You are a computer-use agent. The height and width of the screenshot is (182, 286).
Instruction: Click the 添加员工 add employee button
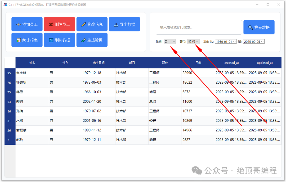coord(27,24)
